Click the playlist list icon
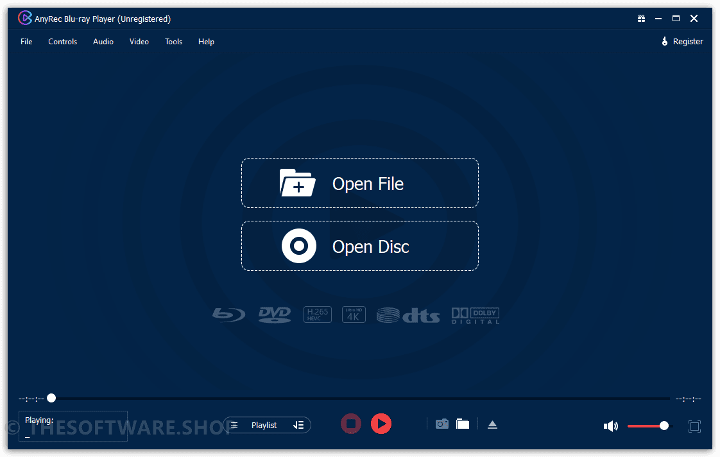720x457 pixels. pos(234,426)
